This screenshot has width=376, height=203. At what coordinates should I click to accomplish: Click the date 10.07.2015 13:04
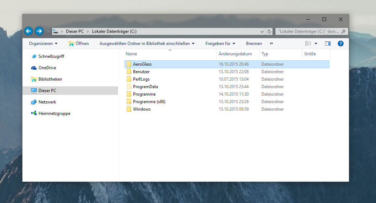(x=234, y=79)
